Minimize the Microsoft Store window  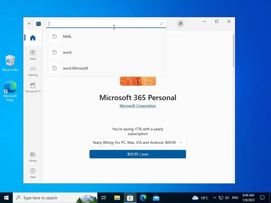[x=205, y=22]
